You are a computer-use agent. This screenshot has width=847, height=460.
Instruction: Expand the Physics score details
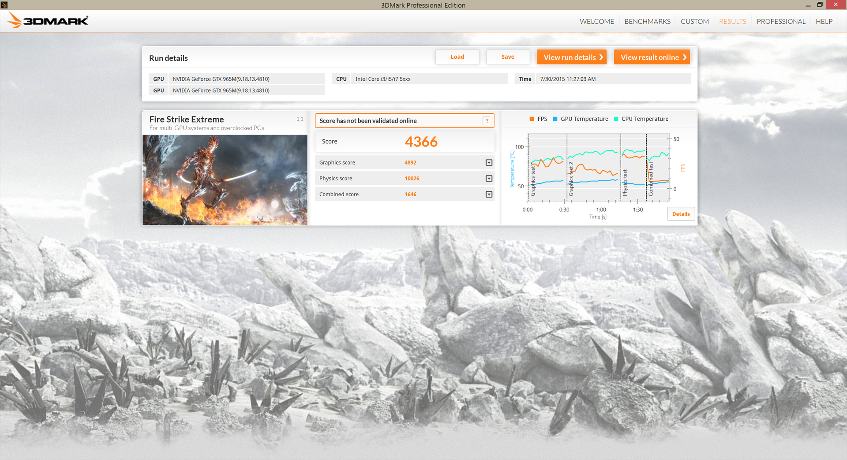[x=489, y=179]
